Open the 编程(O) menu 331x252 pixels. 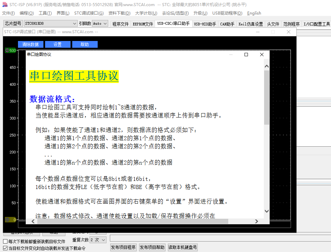(x=26, y=13)
